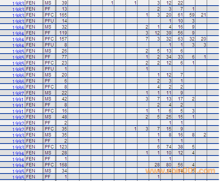Select the cell with value 119
The width and height of the screenshot is (220, 181).
pos(62,33)
